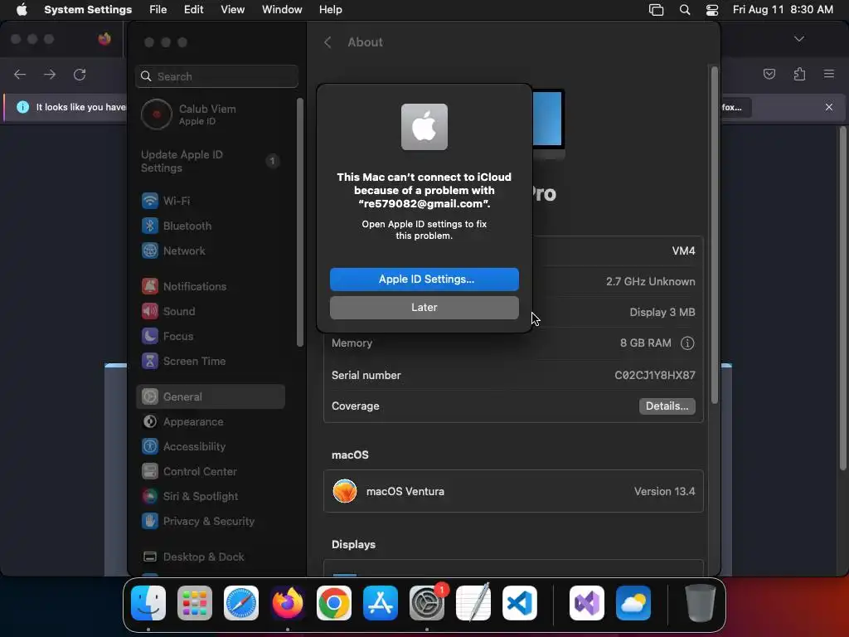Switch to Firefox in the Dock
The image size is (849, 637).
click(x=288, y=603)
